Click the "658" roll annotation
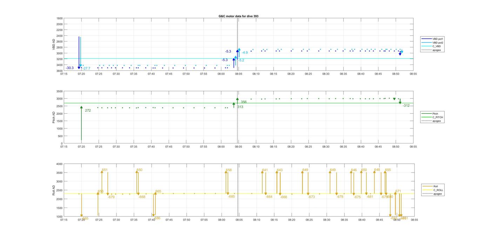491x243 pixels. point(229,170)
